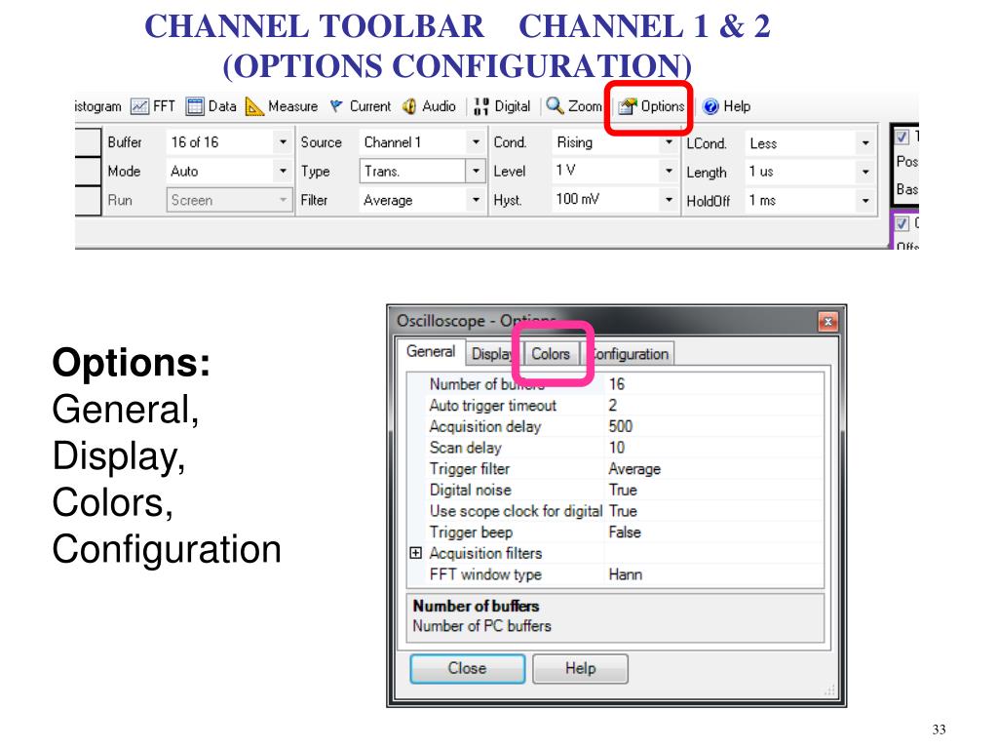This screenshot has width=998, height=749.
Task: Open the Filter dropdown showing Average
Action: 421,200
